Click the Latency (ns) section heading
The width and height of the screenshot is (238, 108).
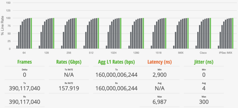(159, 62)
